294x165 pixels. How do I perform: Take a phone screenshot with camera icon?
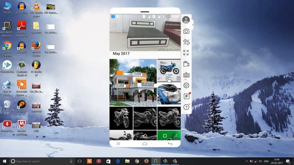tap(186, 31)
